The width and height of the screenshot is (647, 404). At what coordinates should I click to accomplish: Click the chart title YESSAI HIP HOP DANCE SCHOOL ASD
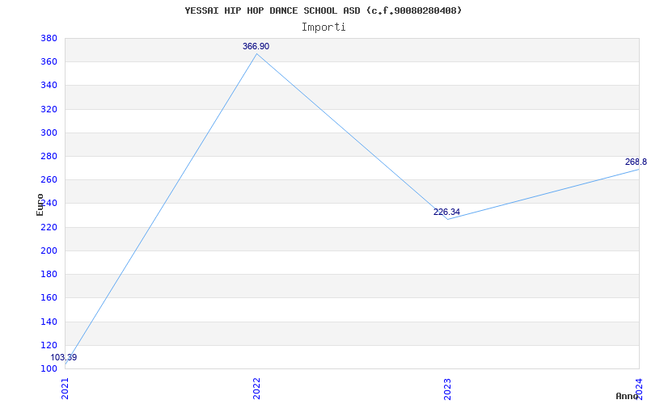pos(323,11)
